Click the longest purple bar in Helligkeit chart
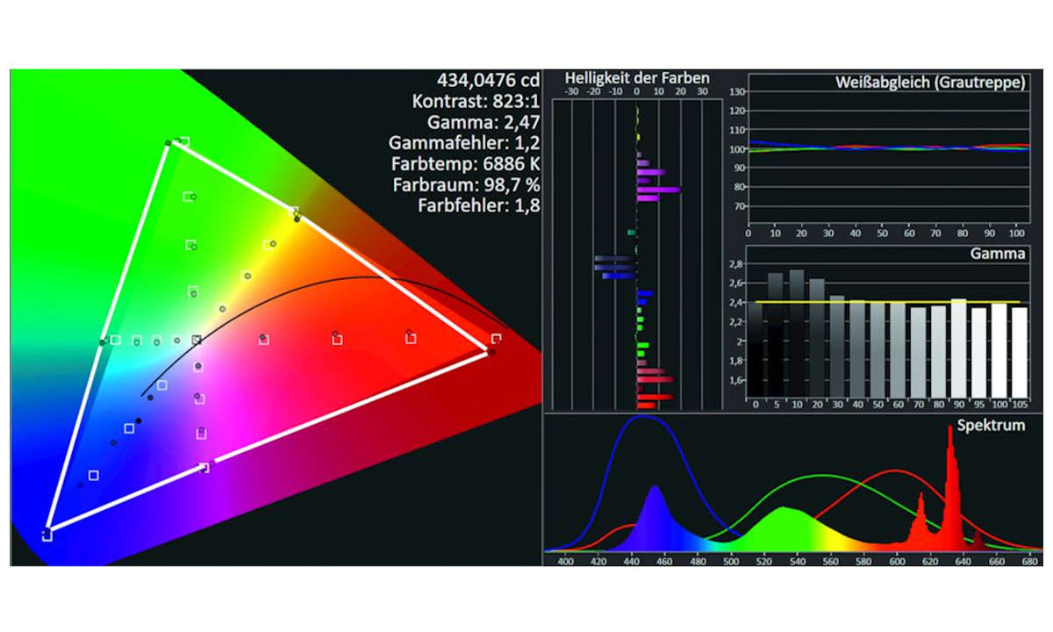Viewport: 1053px width, 632px height. coord(658,190)
